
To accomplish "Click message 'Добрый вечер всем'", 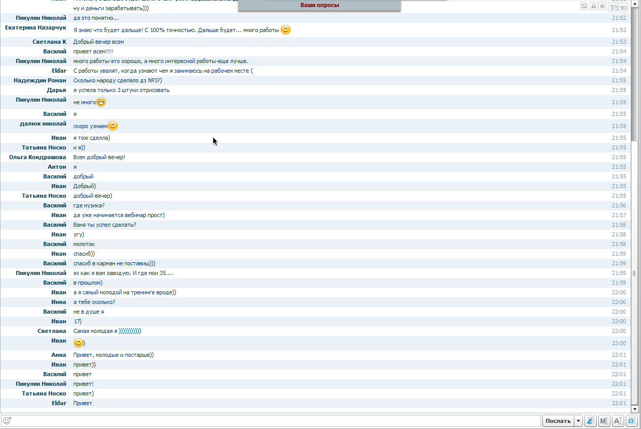I will click(x=99, y=42).
